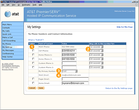Open Custom Phone 1 ring duration dropdown

coord(96,63)
